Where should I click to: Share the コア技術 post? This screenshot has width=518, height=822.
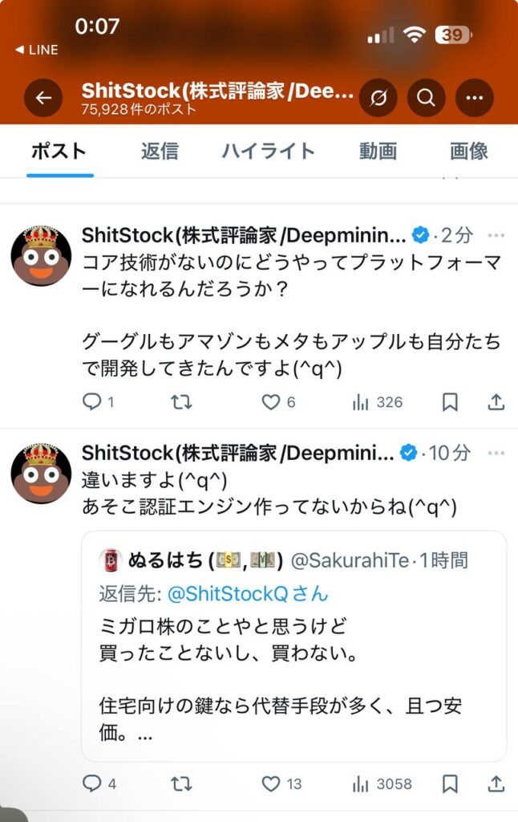496,402
